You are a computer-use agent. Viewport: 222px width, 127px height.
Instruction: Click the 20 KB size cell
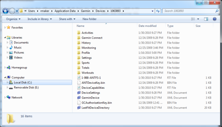[x=208, y=108]
